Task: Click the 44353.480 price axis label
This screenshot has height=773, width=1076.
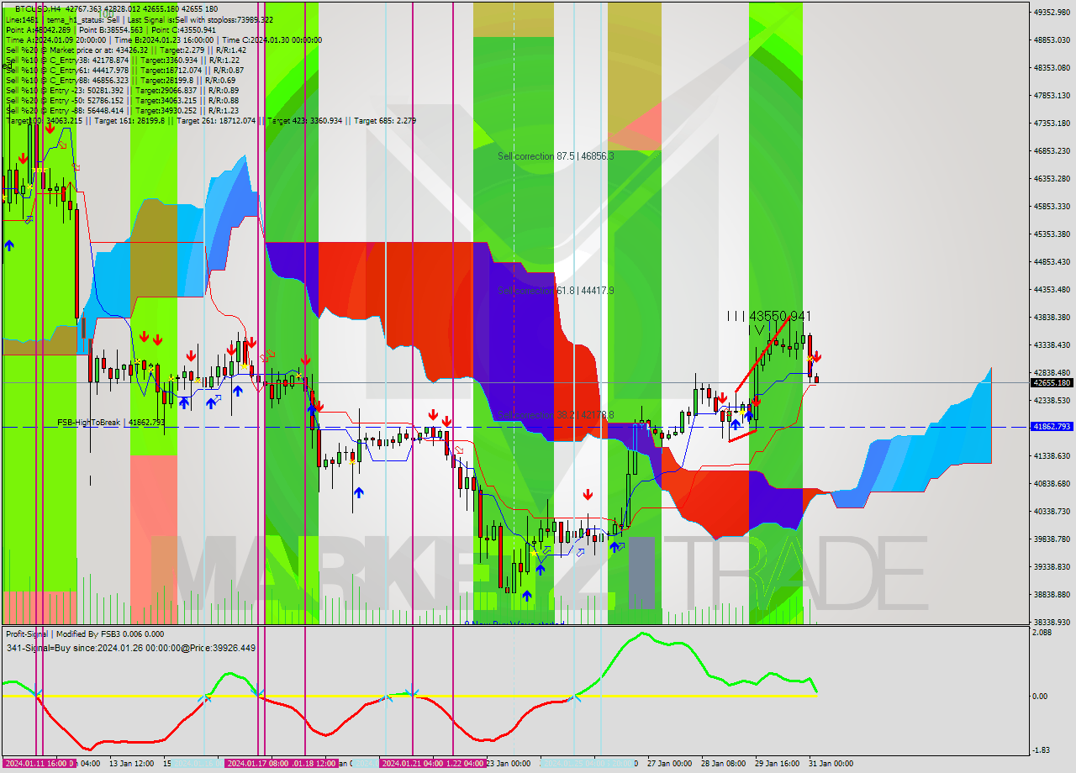Action: tap(1052, 290)
